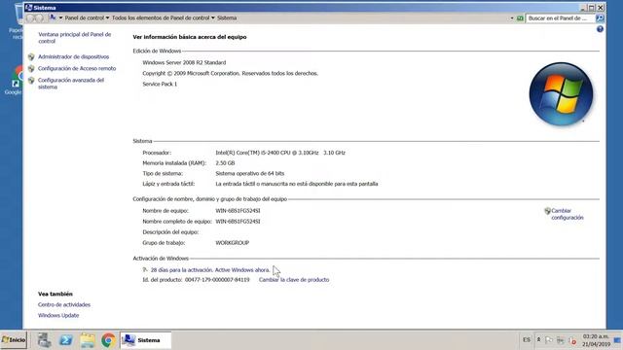Expand dropdown arrow after Panel de control

click(x=107, y=17)
